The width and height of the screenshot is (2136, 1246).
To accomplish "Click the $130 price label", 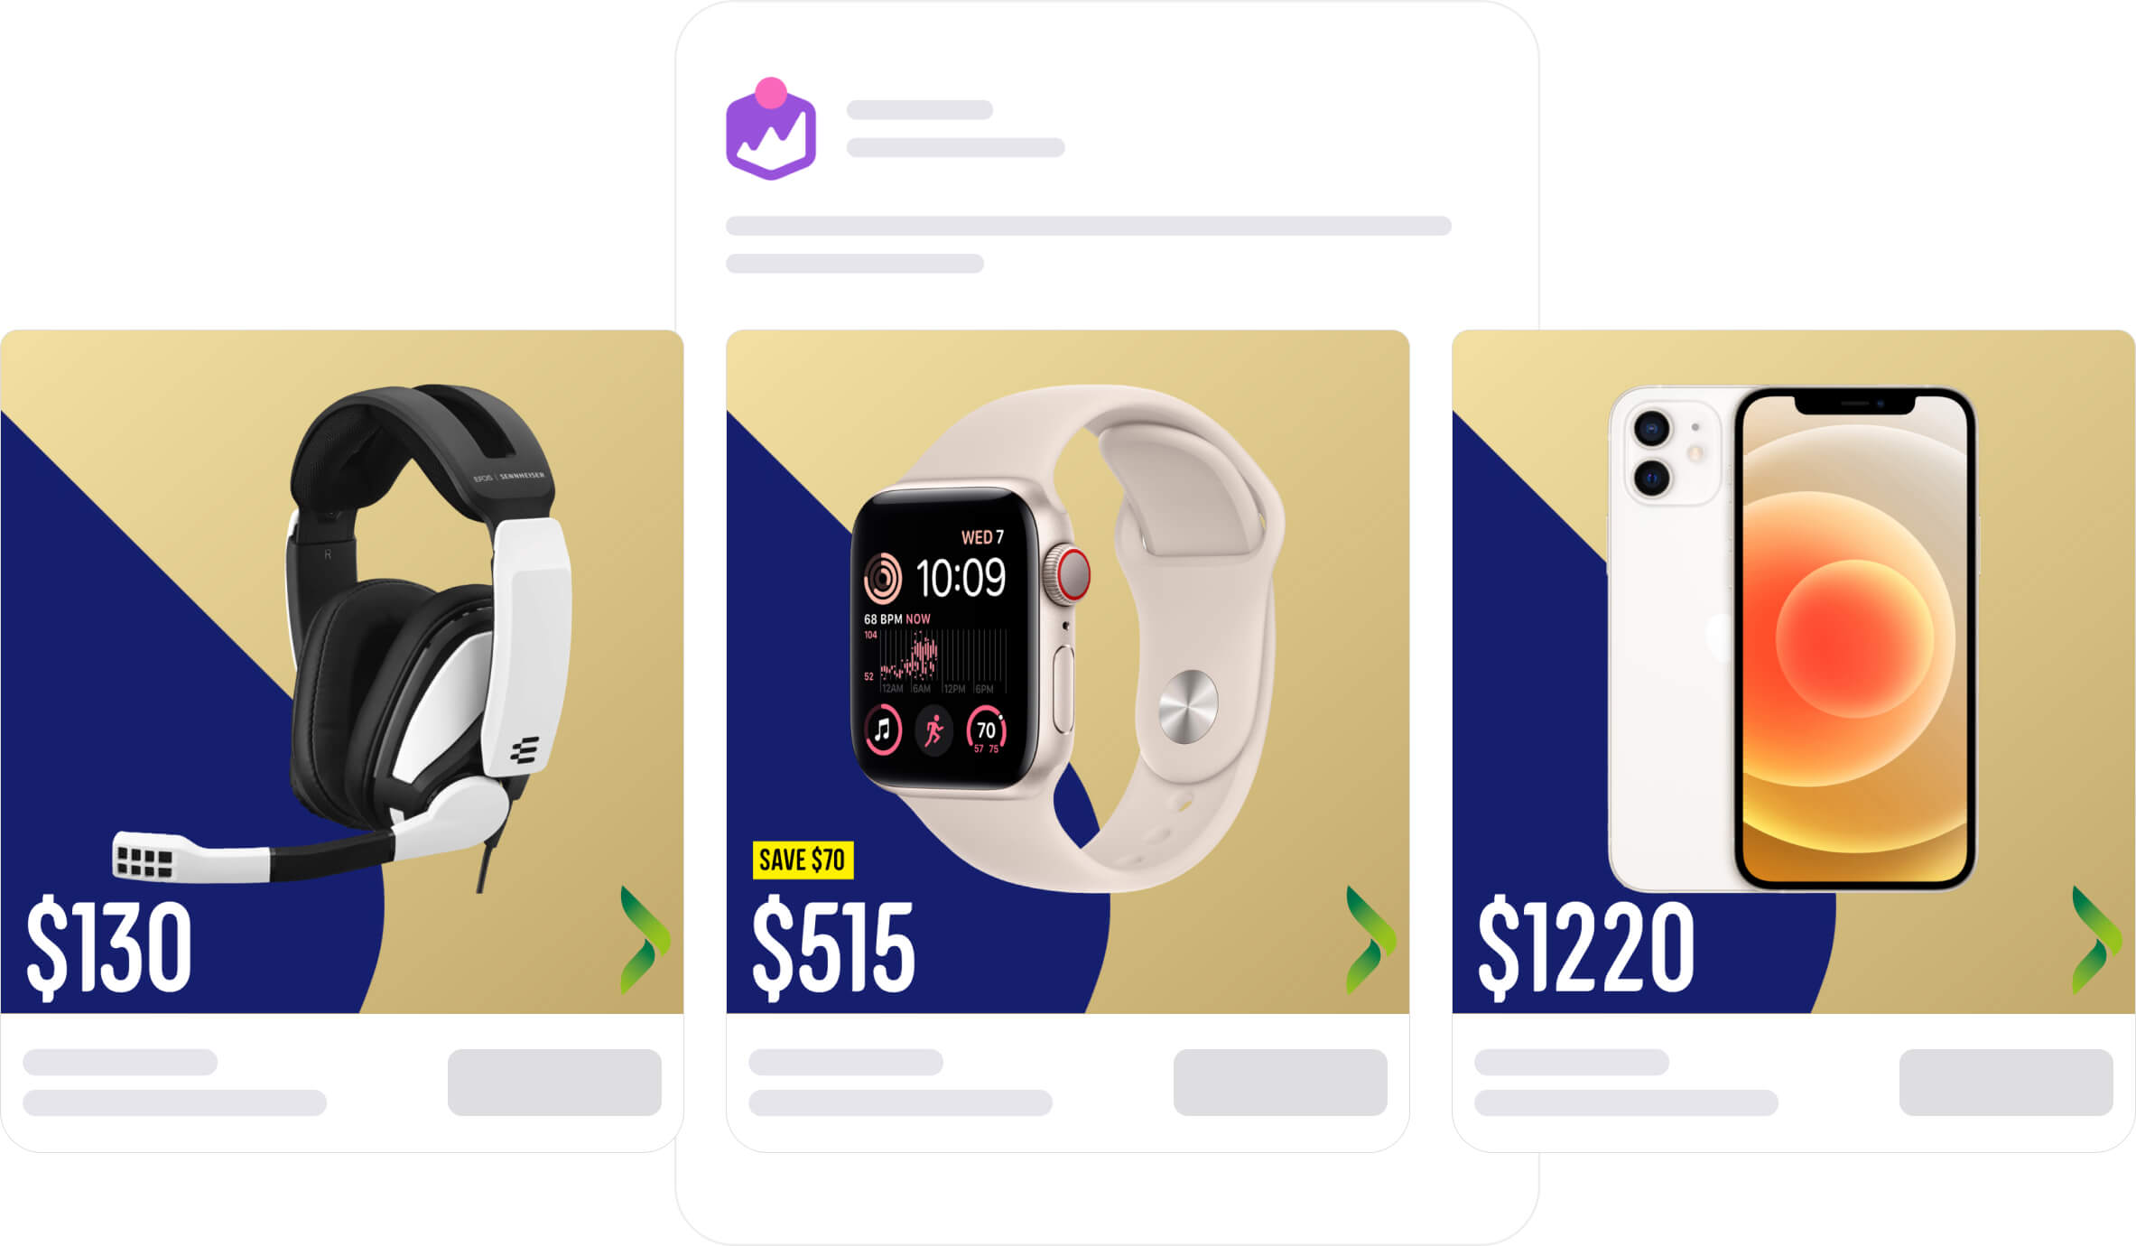I will point(109,947).
